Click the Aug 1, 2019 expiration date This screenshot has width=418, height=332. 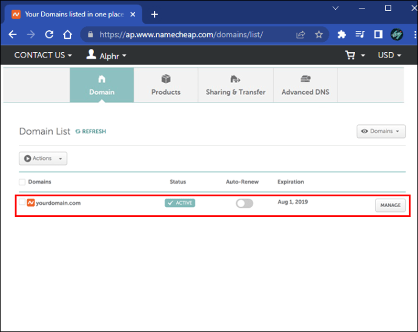(x=293, y=202)
